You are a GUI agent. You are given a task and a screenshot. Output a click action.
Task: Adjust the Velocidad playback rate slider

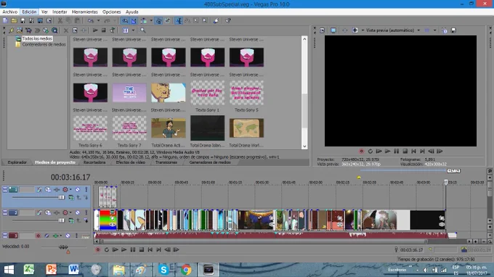63,247
